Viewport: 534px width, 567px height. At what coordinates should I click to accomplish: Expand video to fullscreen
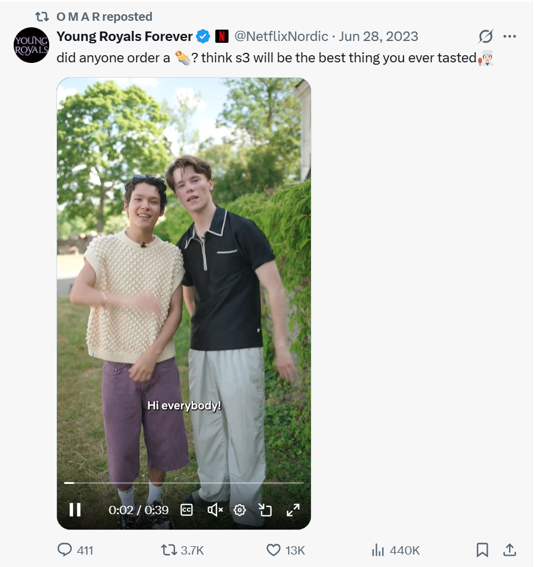click(x=293, y=509)
